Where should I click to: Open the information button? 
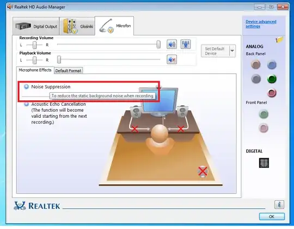(x=279, y=204)
